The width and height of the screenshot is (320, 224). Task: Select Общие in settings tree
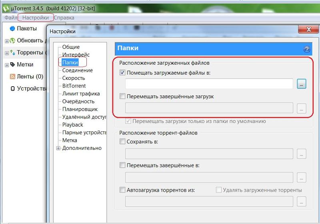tap(71, 47)
